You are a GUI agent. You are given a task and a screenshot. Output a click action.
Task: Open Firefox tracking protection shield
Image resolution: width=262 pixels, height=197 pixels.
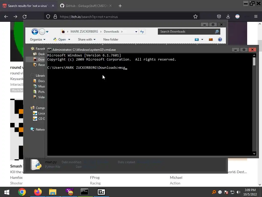pos(48,17)
